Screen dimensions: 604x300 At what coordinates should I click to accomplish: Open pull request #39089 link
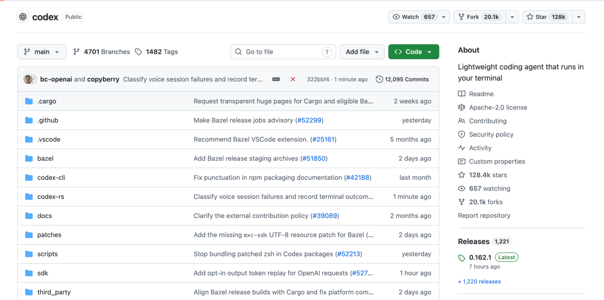click(x=325, y=216)
